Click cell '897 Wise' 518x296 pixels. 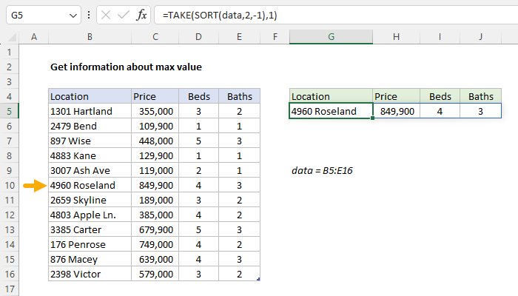pyautogui.click(x=90, y=141)
